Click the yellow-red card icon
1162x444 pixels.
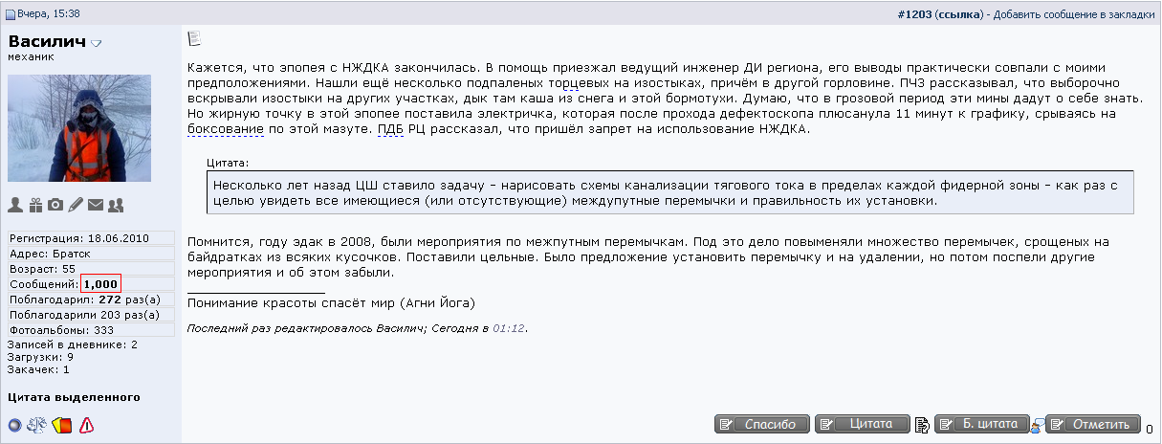63,425
